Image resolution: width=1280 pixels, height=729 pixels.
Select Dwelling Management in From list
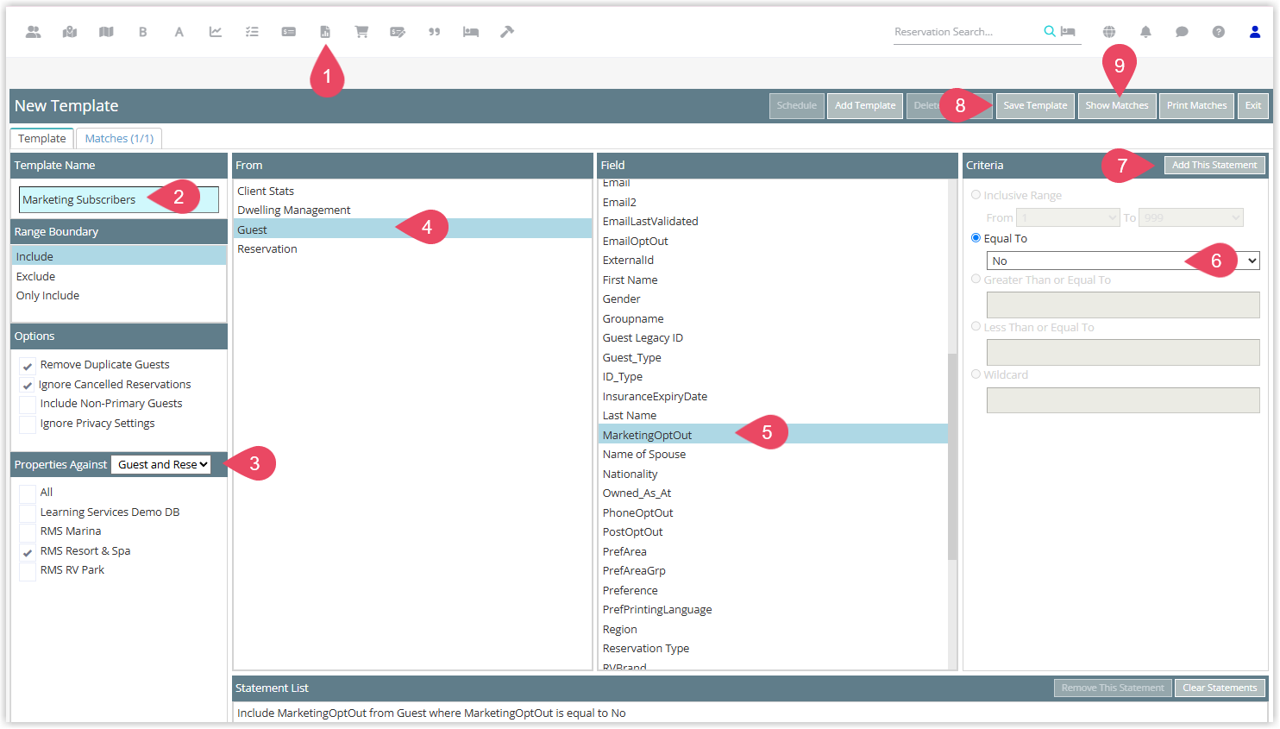[x=412, y=210]
